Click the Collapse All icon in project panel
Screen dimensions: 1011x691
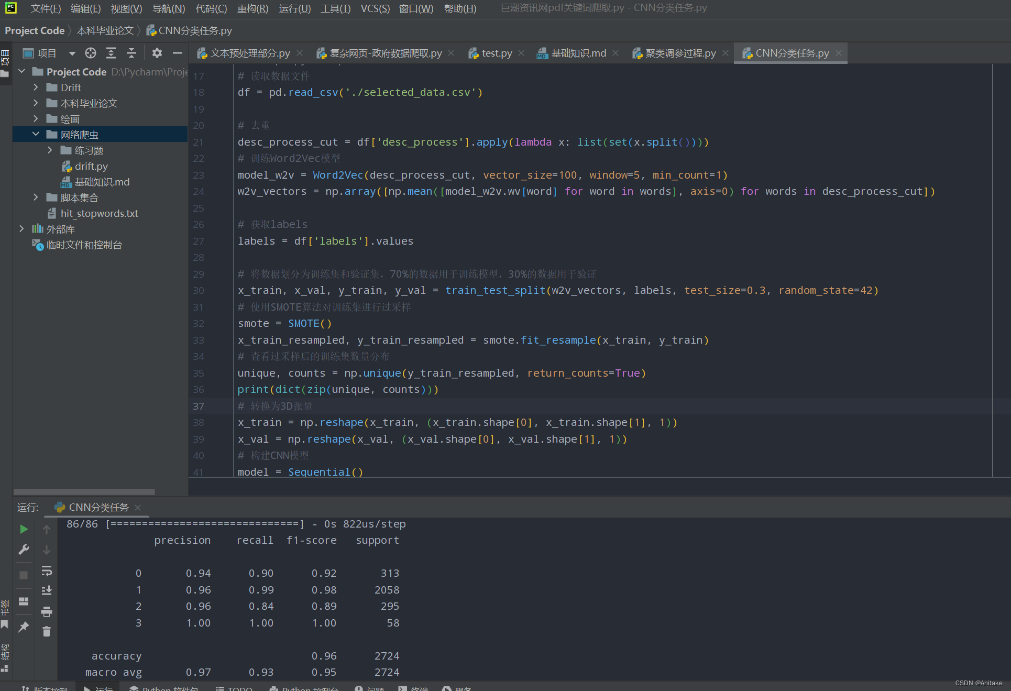[x=131, y=53]
